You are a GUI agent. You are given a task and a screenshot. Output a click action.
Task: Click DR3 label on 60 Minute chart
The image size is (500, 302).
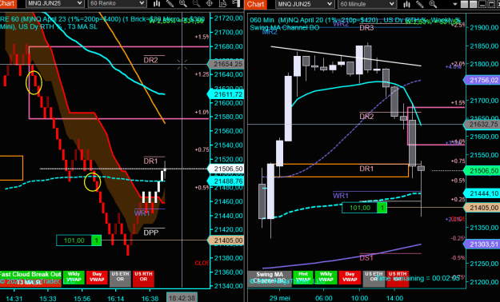point(366,28)
